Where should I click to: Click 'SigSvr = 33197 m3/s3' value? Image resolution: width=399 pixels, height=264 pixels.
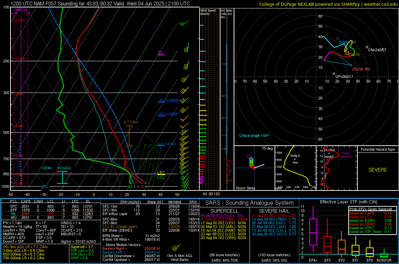click(x=78, y=241)
